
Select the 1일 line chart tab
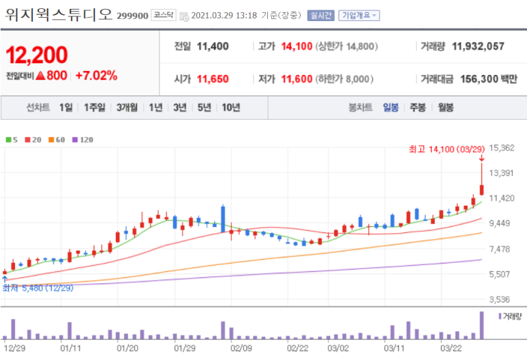[65, 108]
